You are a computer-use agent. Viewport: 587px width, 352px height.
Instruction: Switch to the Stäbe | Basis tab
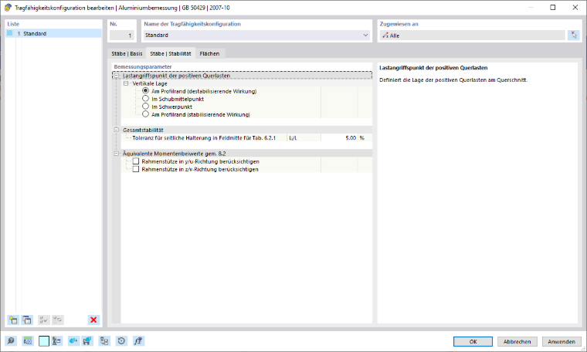coord(127,53)
